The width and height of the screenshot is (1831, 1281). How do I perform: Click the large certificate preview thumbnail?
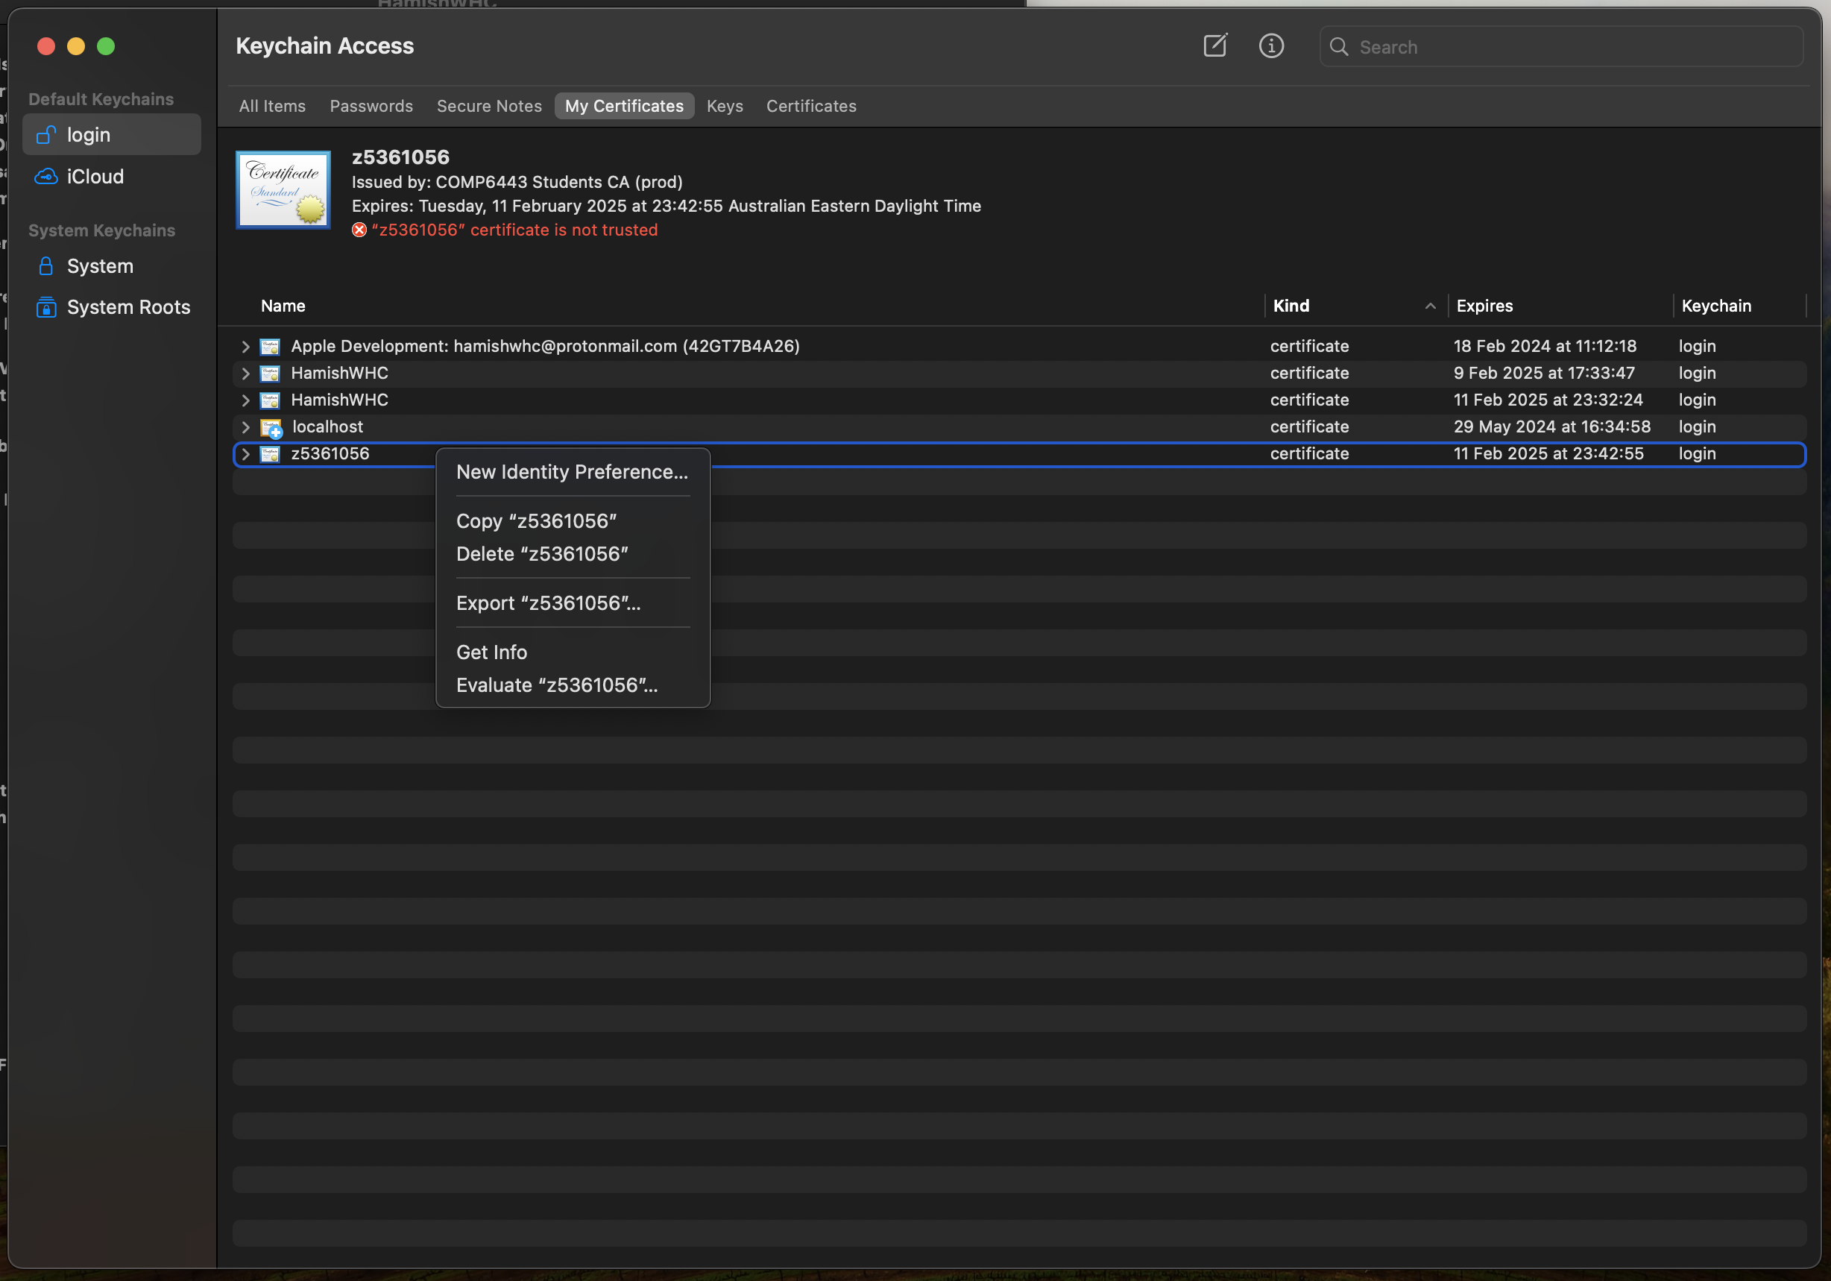[x=283, y=190]
